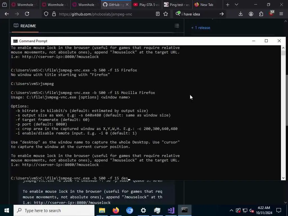288x216 pixels.
Task: Open the computer app icon beside Settings
Action: [157, 210]
